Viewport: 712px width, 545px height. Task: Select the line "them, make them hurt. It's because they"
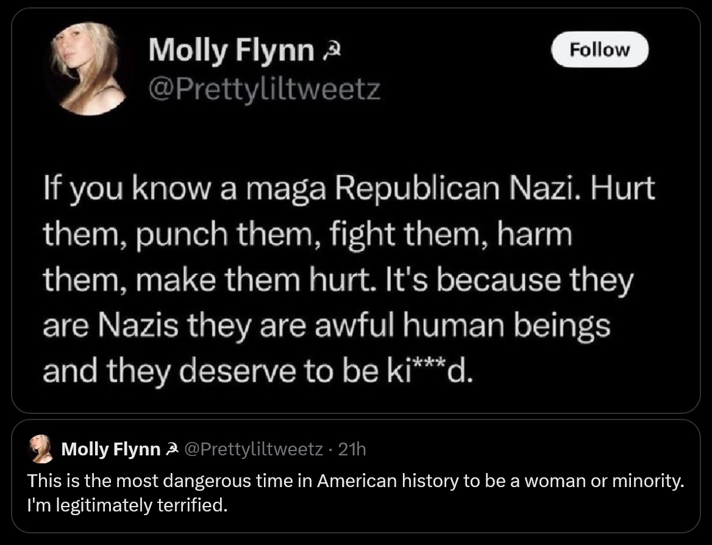coord(338,280)
